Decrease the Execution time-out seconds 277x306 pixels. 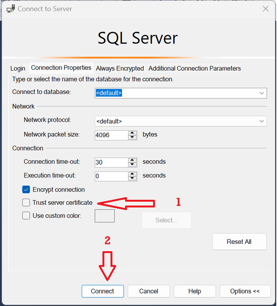tap(132, 178)
